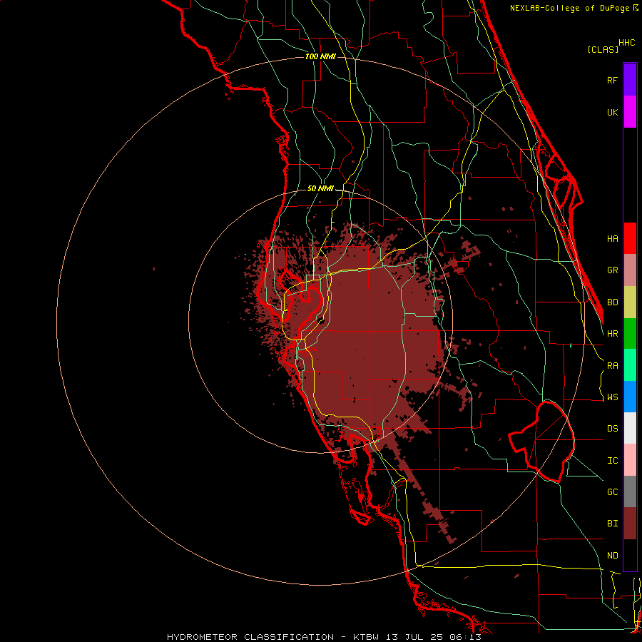Image resolution: width=642 pixels, height=642 pixels.
Task: Click the dark red BI legend swatch
Action: tap(630, 524)
